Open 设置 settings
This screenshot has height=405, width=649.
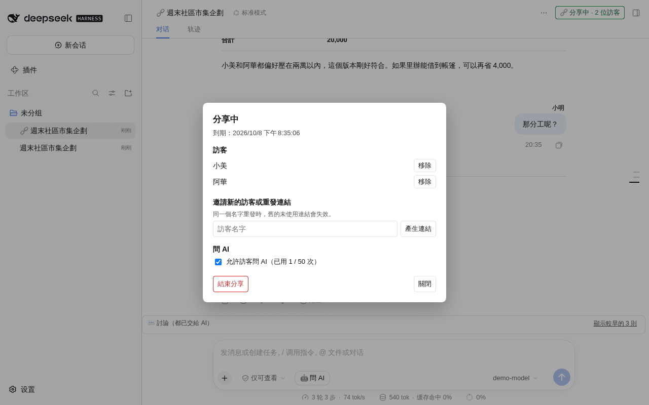pos(22,389)
